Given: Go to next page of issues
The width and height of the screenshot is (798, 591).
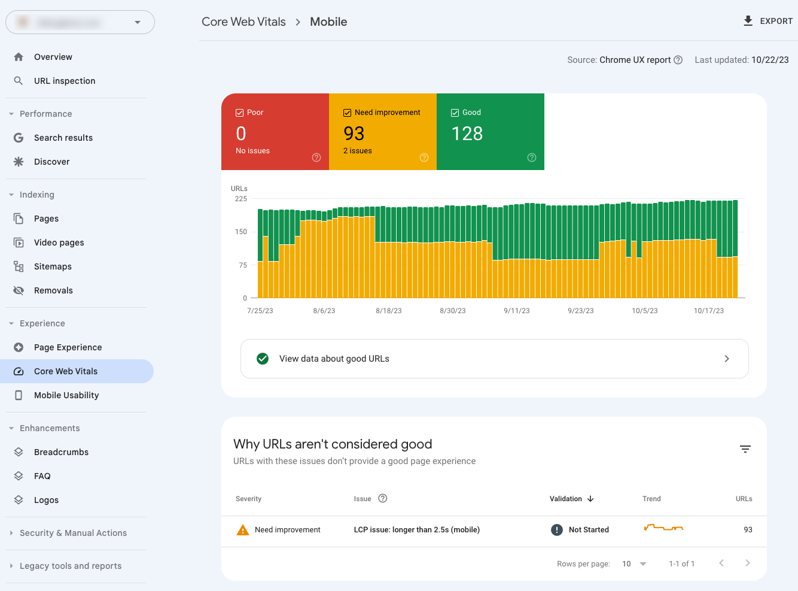Looking at the screenshot, I should coord(748,563).
